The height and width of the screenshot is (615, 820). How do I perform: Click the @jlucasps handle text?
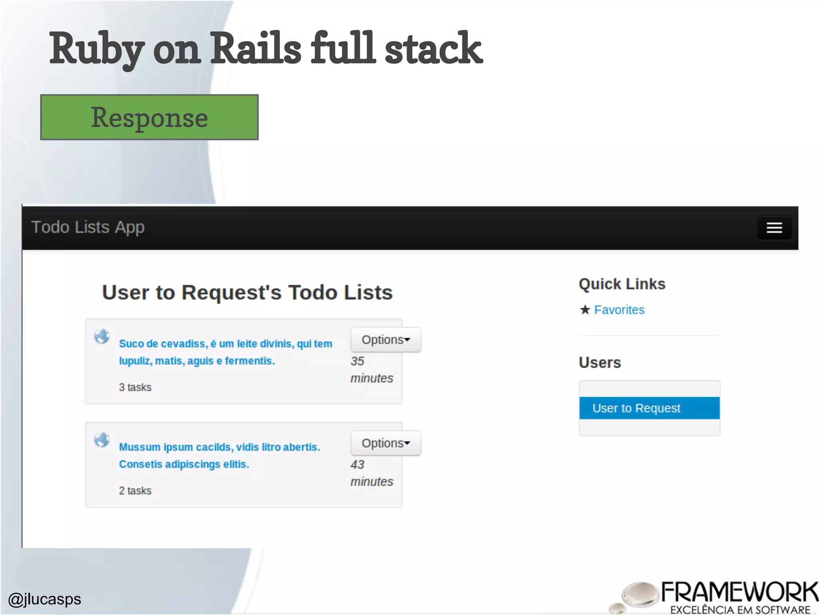(44, 599)
